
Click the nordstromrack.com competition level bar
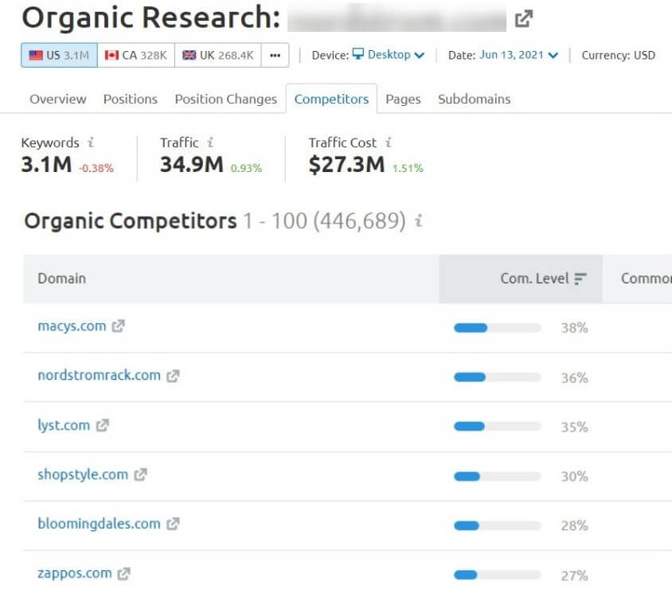[497, 377]
